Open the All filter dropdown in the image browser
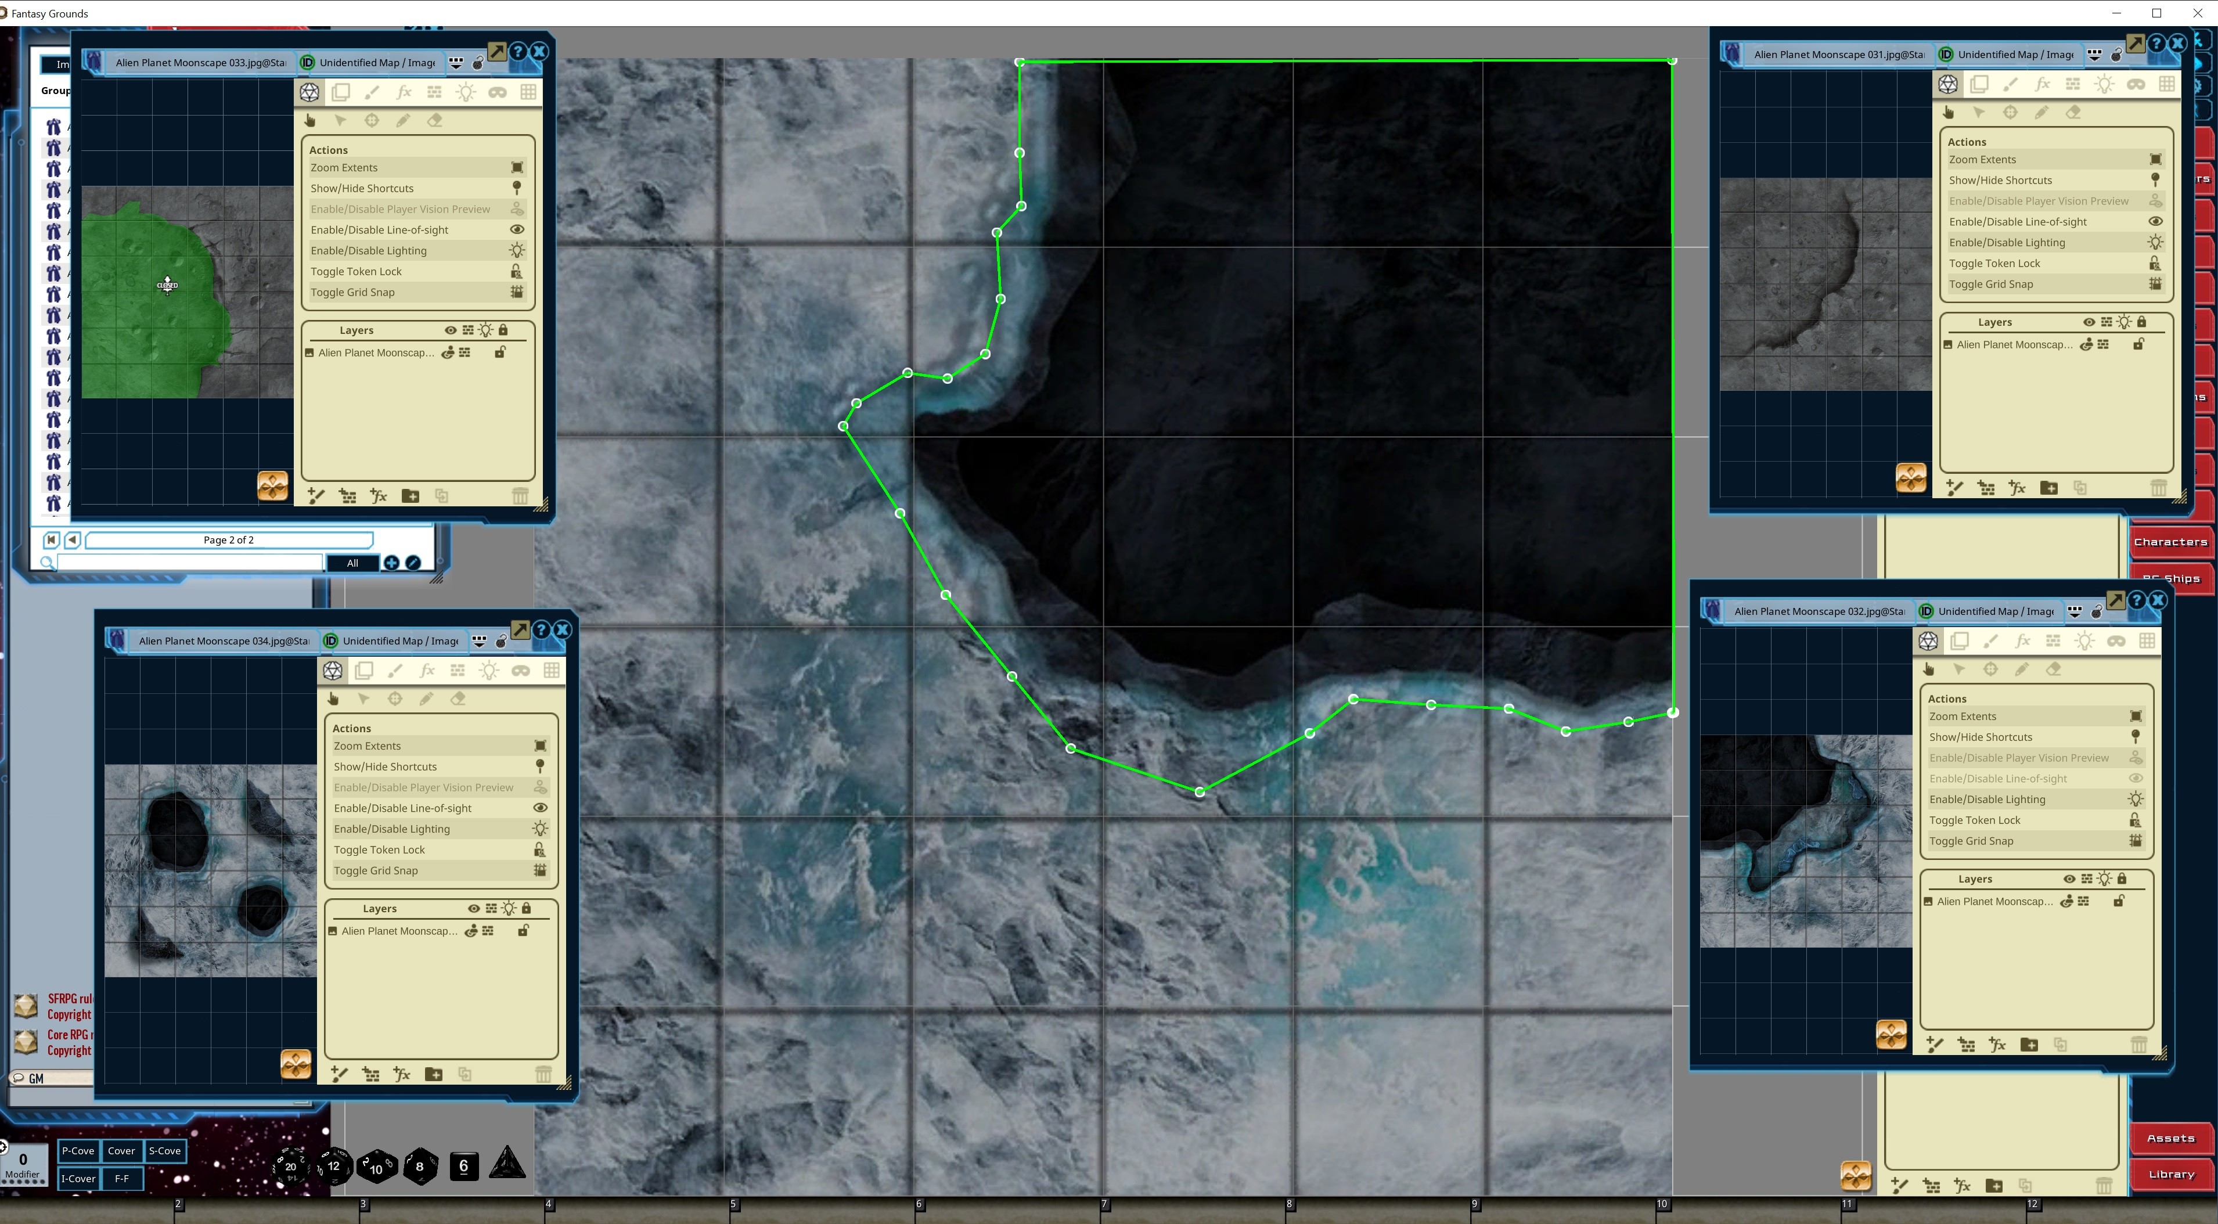Image resolution: width=2218 pixels, height=1224 pixels. point(353,563)
